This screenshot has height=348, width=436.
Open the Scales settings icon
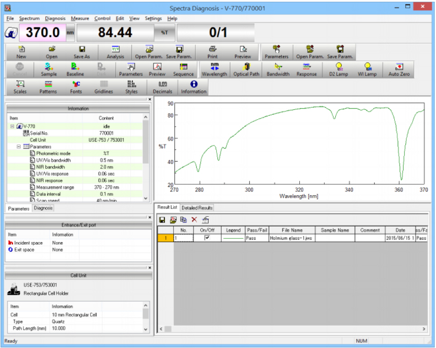click(x=20, y=86)
